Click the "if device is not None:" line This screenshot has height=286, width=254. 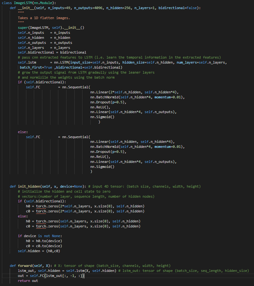pos(40,236)
